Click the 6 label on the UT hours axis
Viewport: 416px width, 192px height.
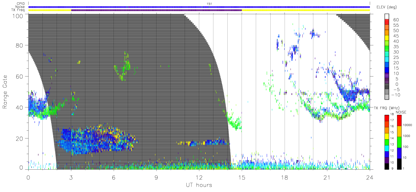click(114, 177)
